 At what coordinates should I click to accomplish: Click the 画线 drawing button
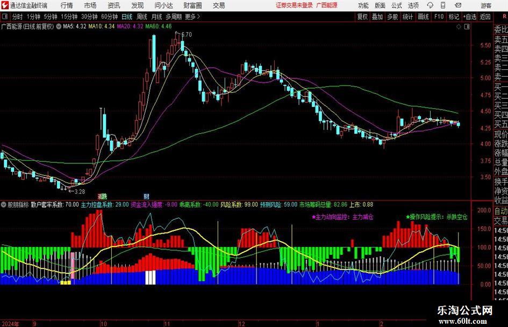pos(424,17)
